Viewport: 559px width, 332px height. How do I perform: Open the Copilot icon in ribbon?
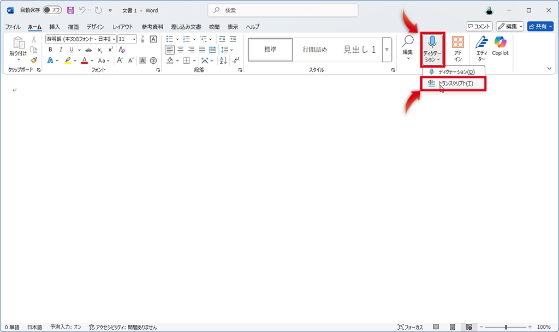click(x=500, y=46)
